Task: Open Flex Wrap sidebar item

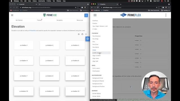Action: pyautogui.click(x=95, y=39)
